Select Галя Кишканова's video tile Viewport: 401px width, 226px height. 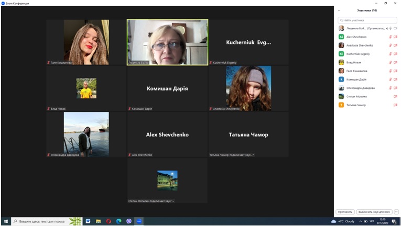pyautogui.click(x=86, y=42)
